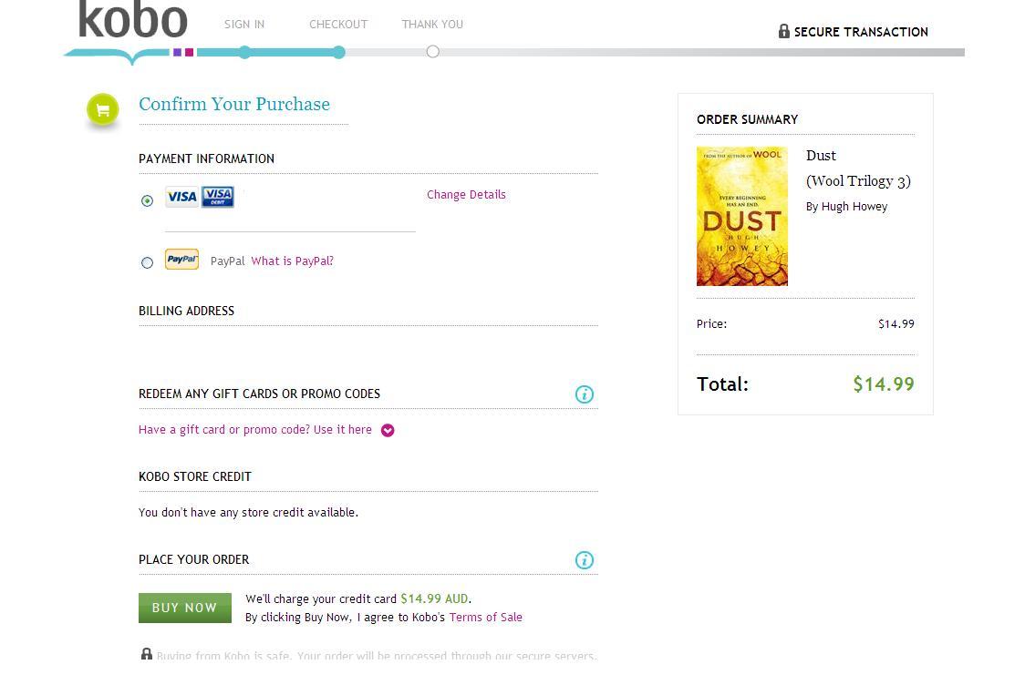
Task: Click the Change Details link
Action: click(x=466, y=195)
